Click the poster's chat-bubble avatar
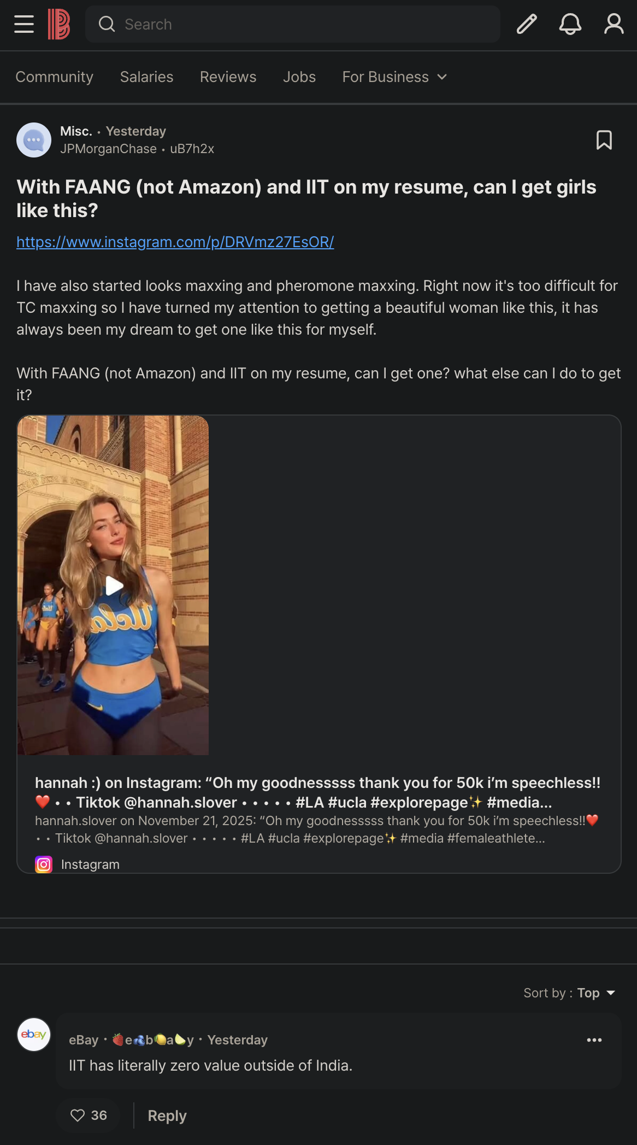This screenshot has height=1145, width=637. coord(34,140)
